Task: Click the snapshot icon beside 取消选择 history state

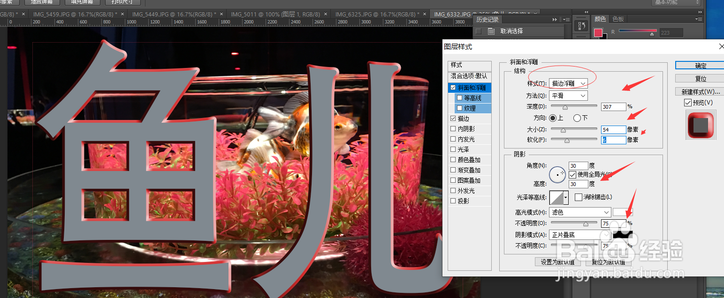Action: [x=491, y=31]
